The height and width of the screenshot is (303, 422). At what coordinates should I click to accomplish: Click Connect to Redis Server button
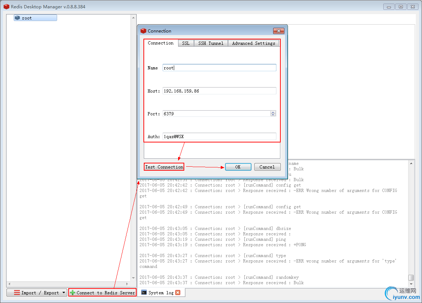(102, 293)
